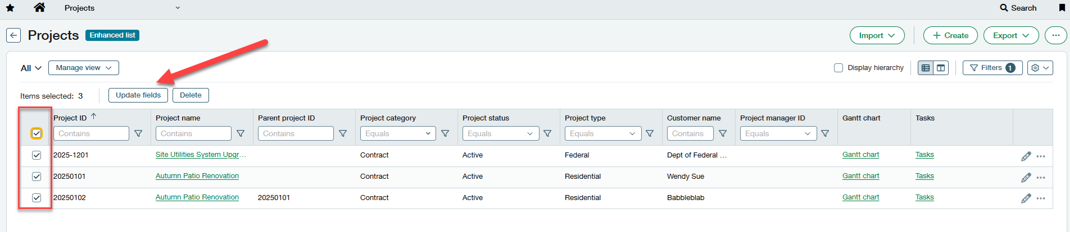Open Project manager ID Equals dropdown
This screenshot has width=1070, height=232.
[x=778, y=133]
